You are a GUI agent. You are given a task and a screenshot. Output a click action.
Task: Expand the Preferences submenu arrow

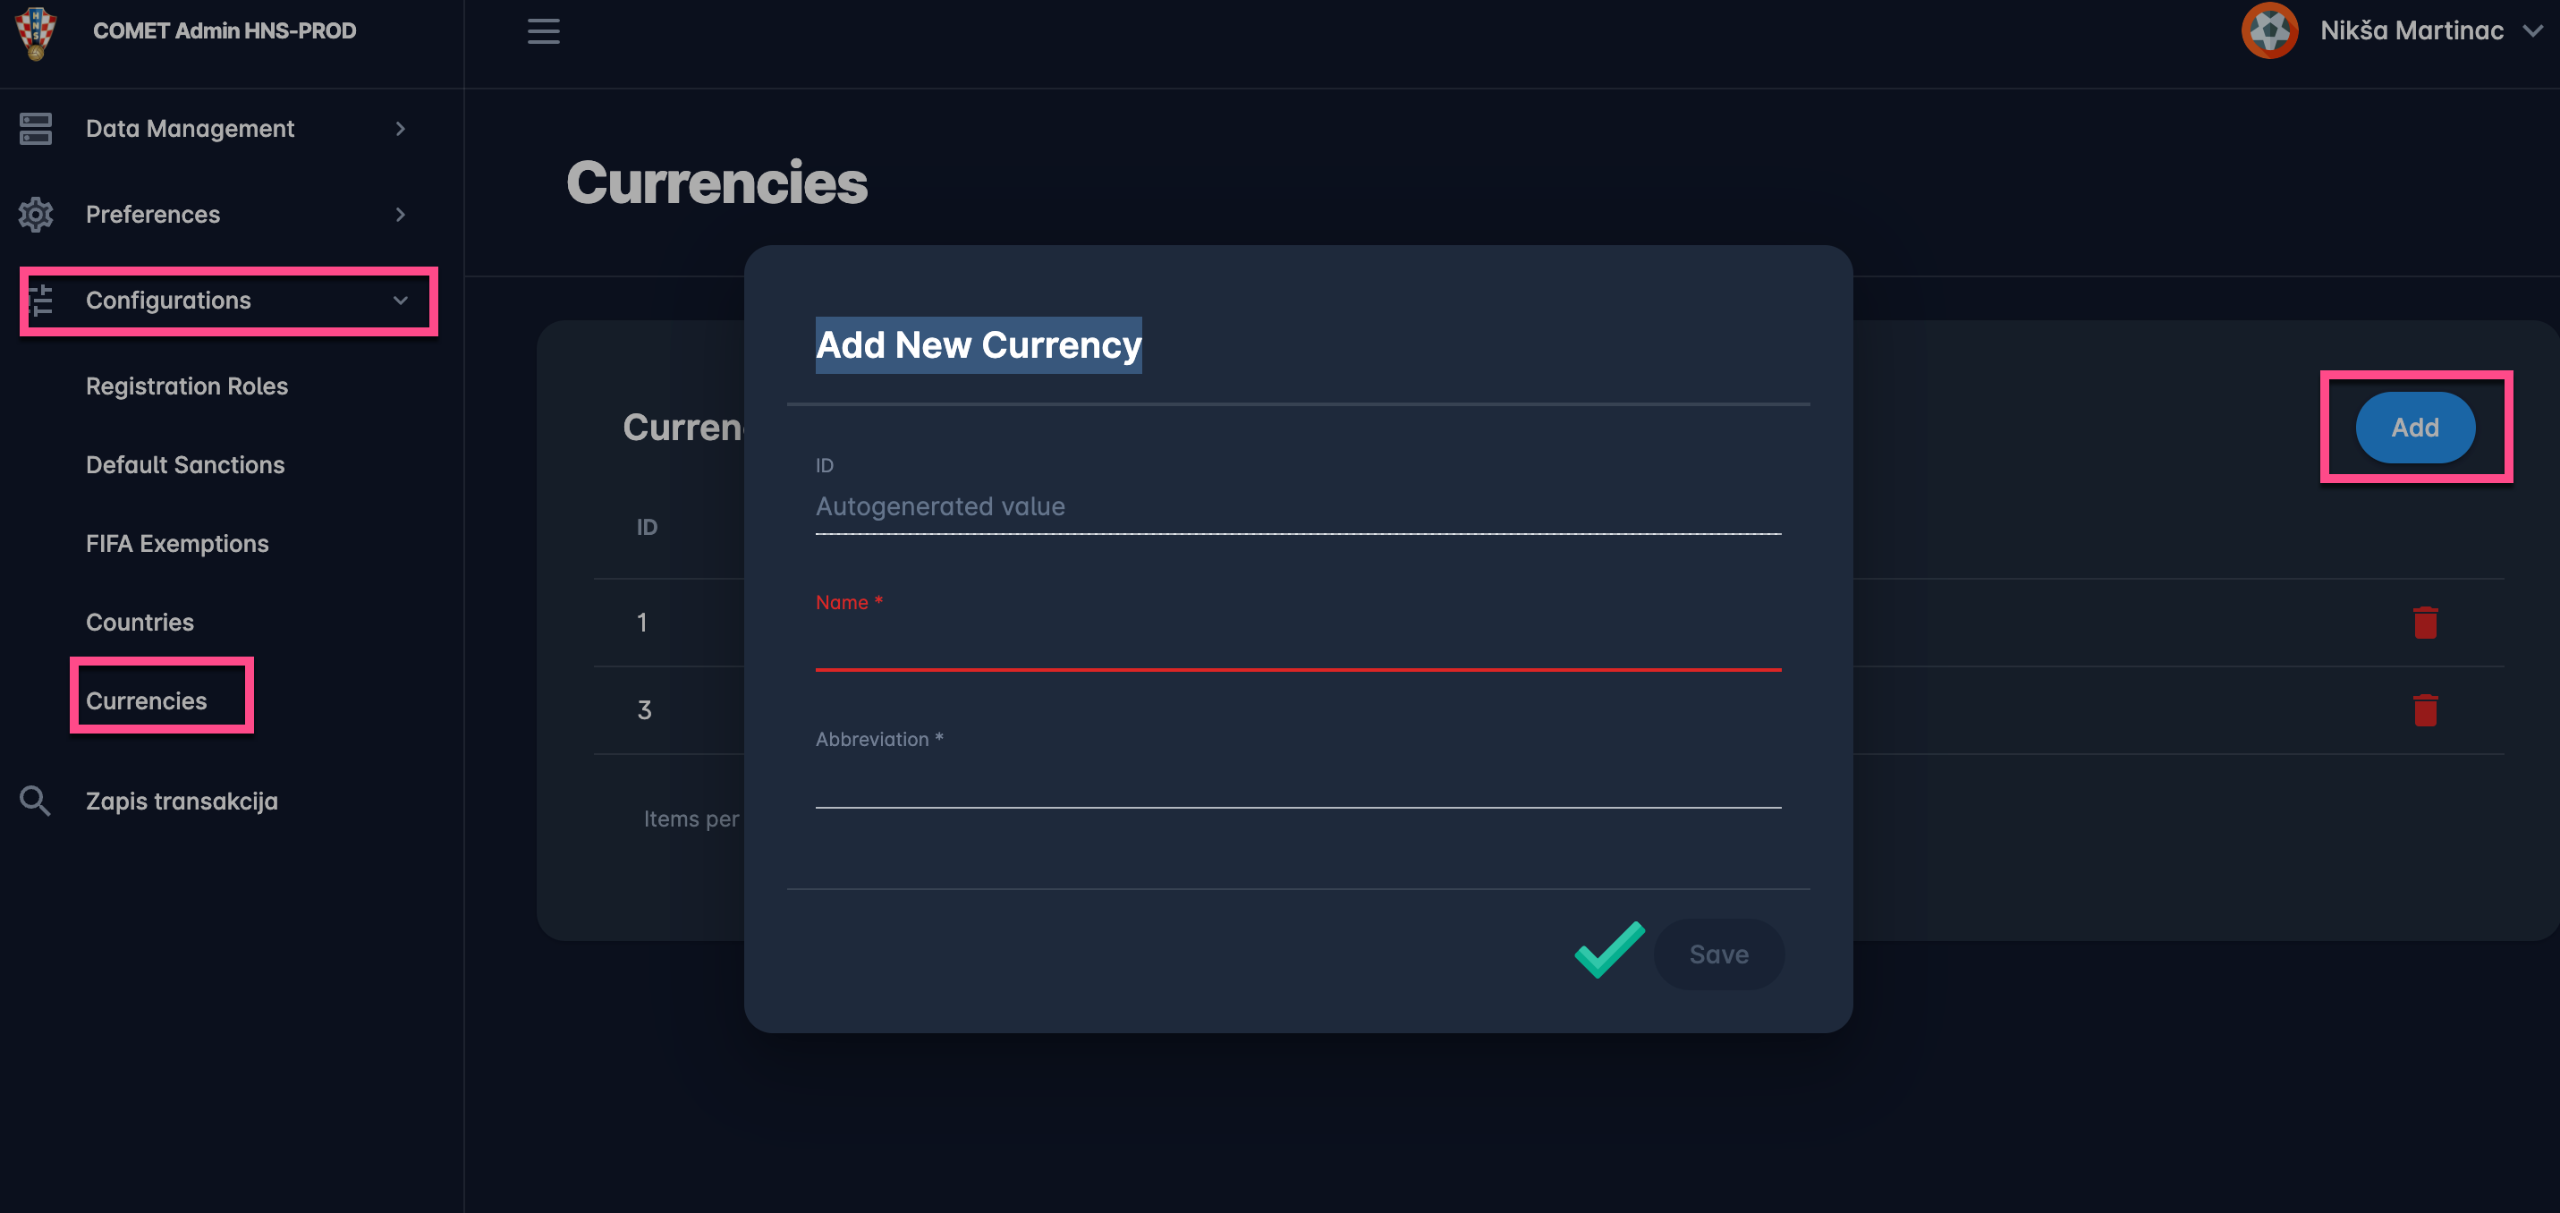tap(401, 215)
